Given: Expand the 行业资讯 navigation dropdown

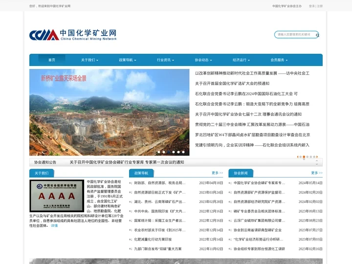Looking at the screenshot, I should (165, 60).
